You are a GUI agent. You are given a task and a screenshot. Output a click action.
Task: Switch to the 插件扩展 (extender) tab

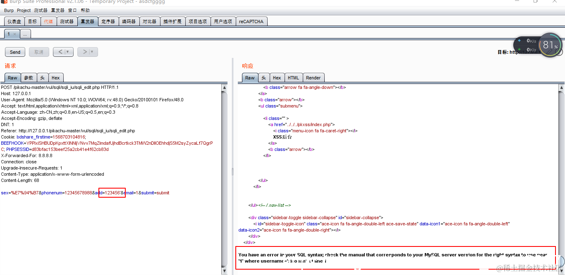[x=172, y=22]
